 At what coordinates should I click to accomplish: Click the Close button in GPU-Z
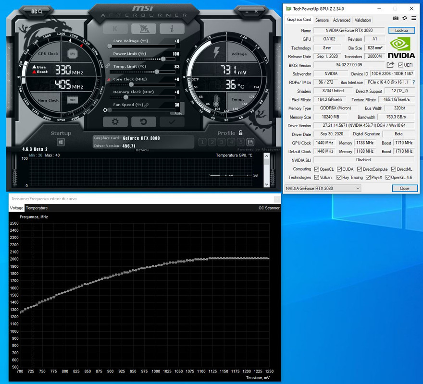click(x=404, y=188)
